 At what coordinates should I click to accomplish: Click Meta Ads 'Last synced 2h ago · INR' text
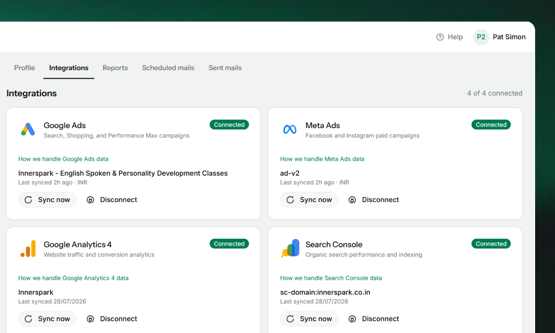coord(314,183)
